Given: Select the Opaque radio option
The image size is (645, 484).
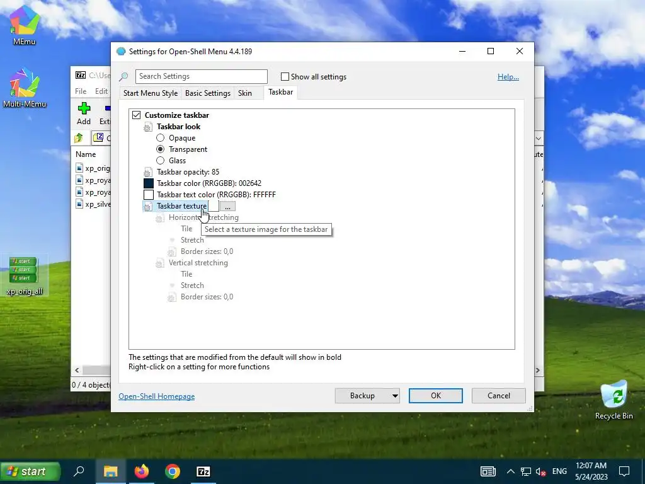Looking at the screenshot, I should (x=160, y=138).
